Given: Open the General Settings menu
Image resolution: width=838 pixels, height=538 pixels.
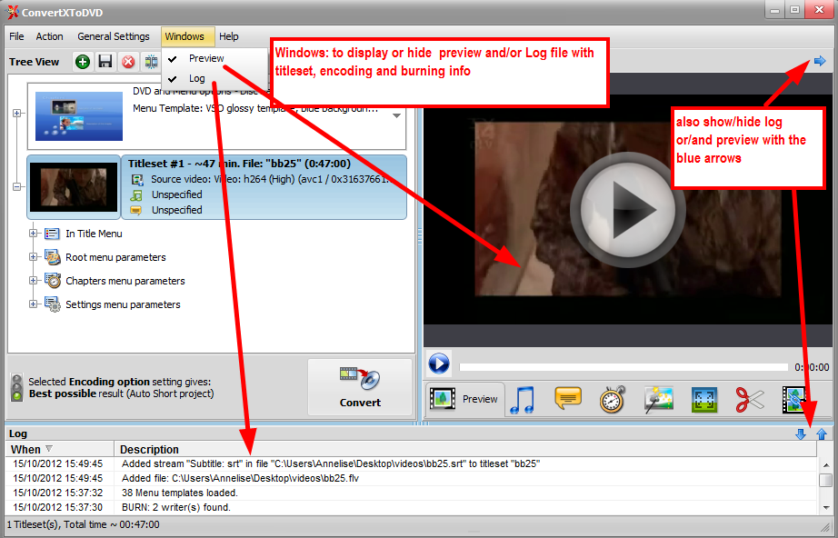Looking at the screenshot, I should [x=114, y=36].
